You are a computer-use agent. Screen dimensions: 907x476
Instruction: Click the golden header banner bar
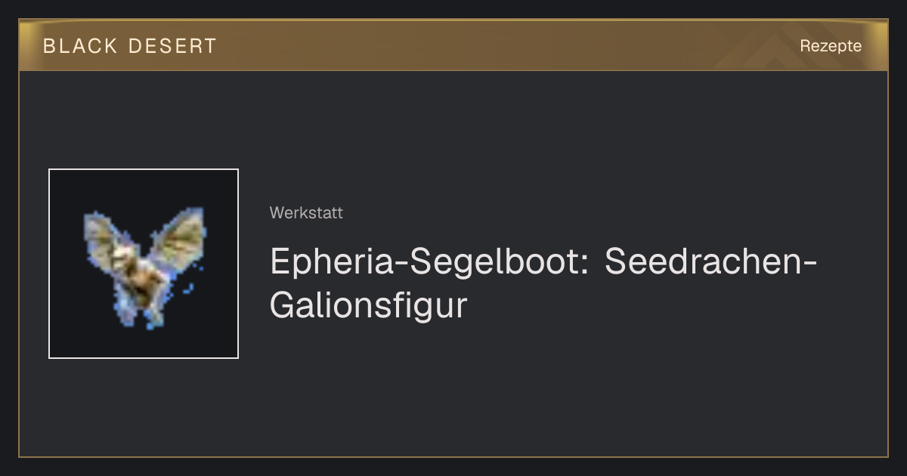(453, 45)
